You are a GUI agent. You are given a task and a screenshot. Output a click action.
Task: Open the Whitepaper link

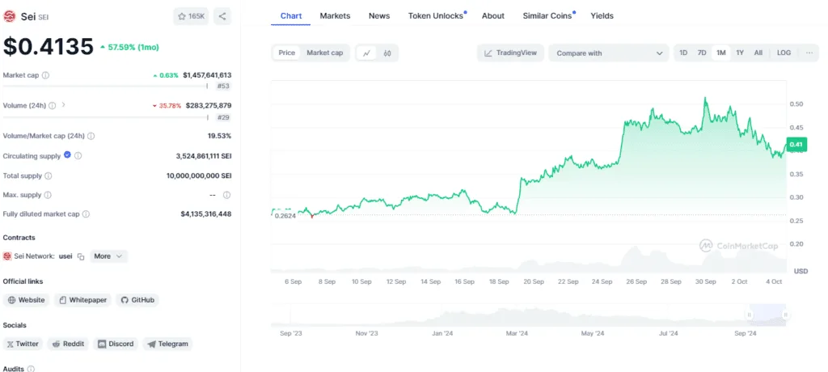tap(83, 300)
